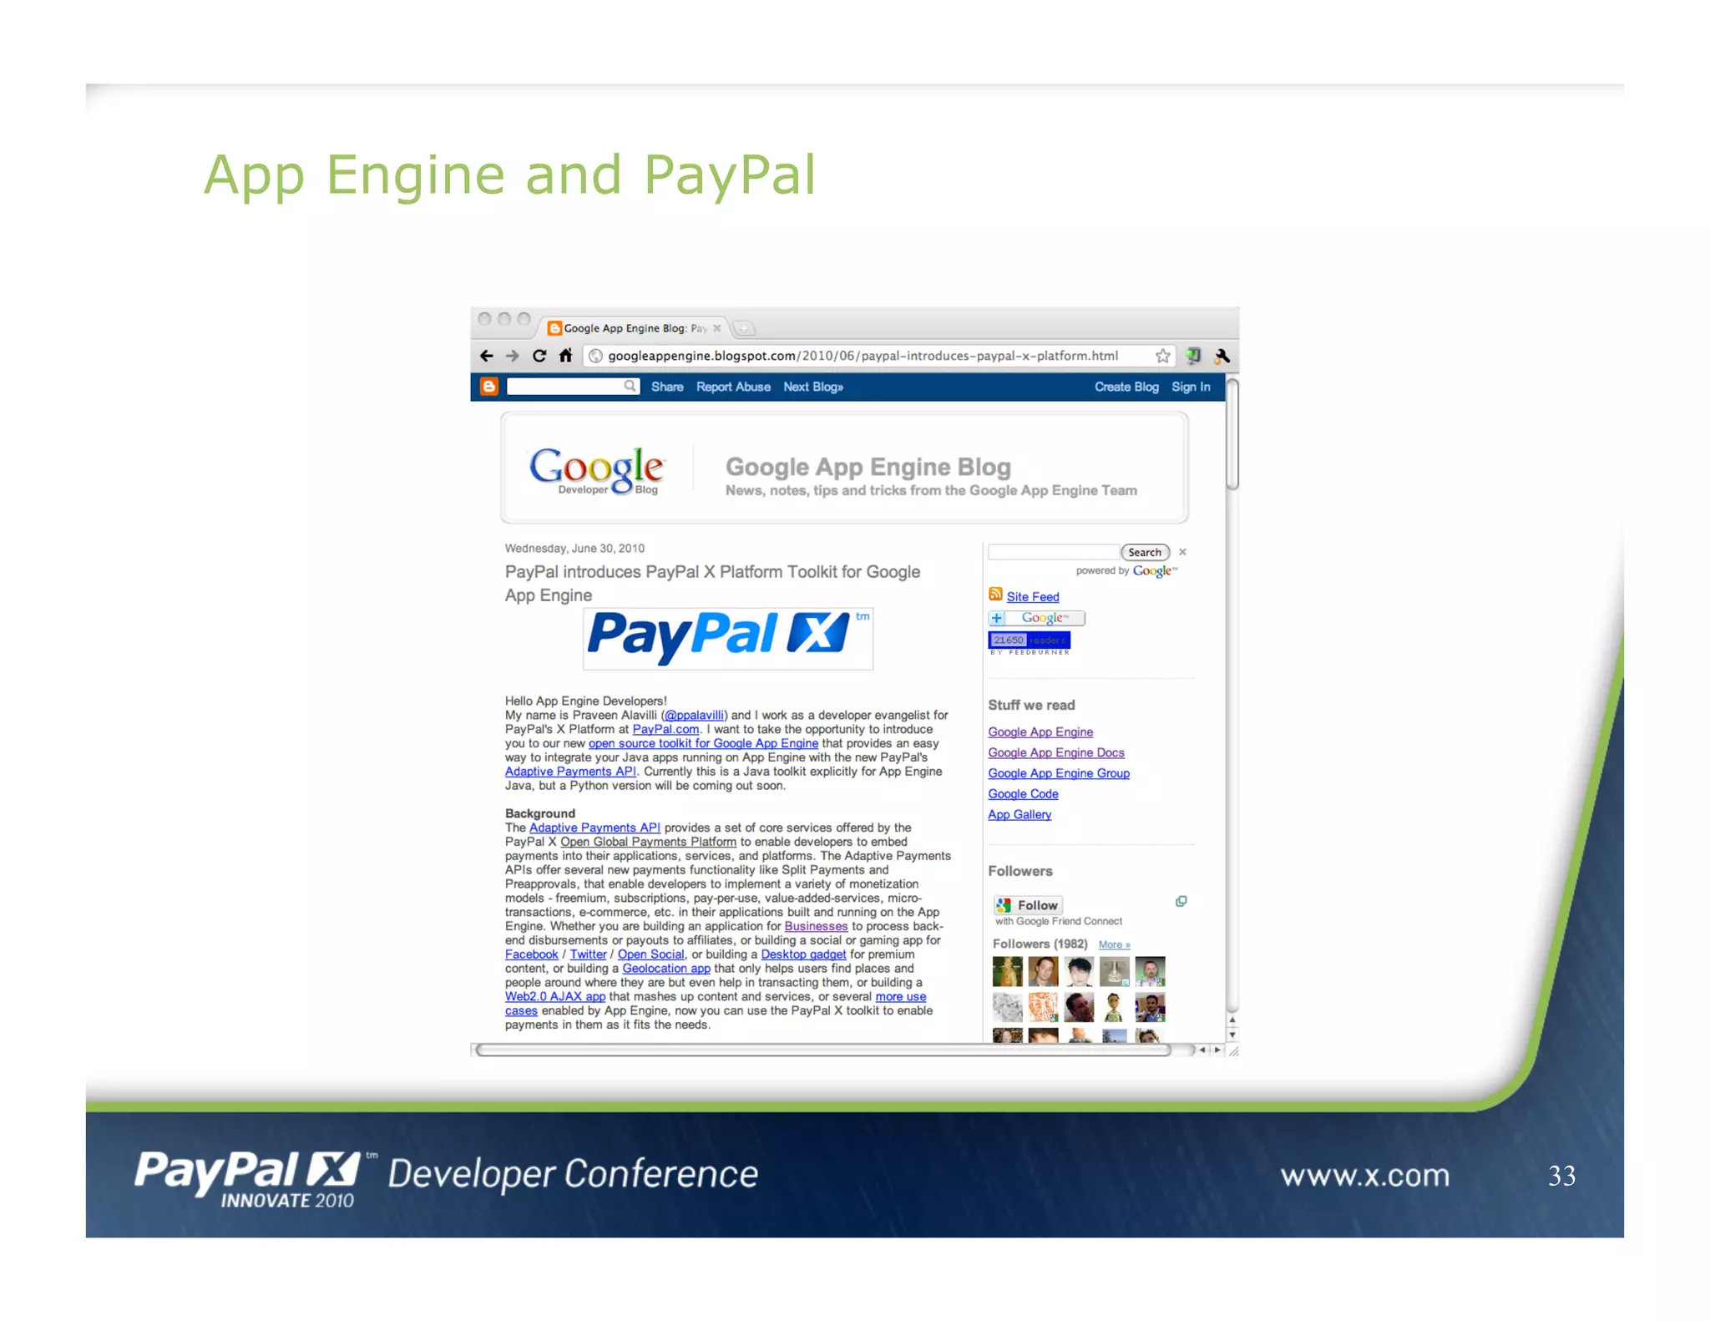Open the Twitter link
Screen dimensions: 1710x1321
(x=588, y=954)
